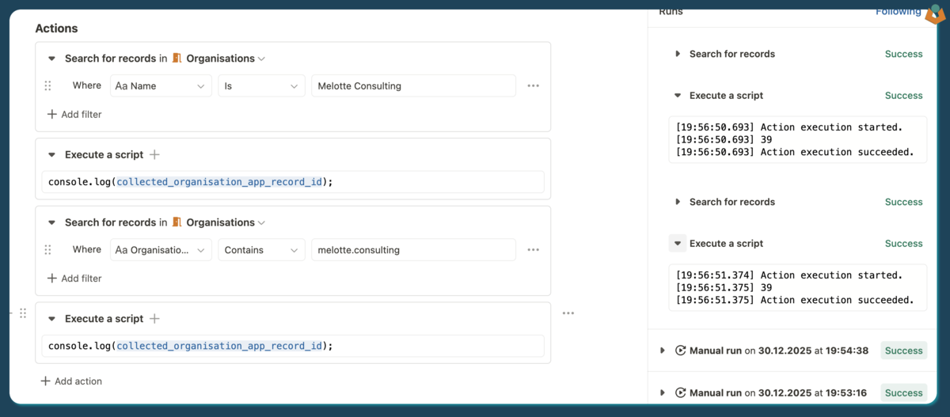Click the drag handle of the last script action

coord(23,313)
